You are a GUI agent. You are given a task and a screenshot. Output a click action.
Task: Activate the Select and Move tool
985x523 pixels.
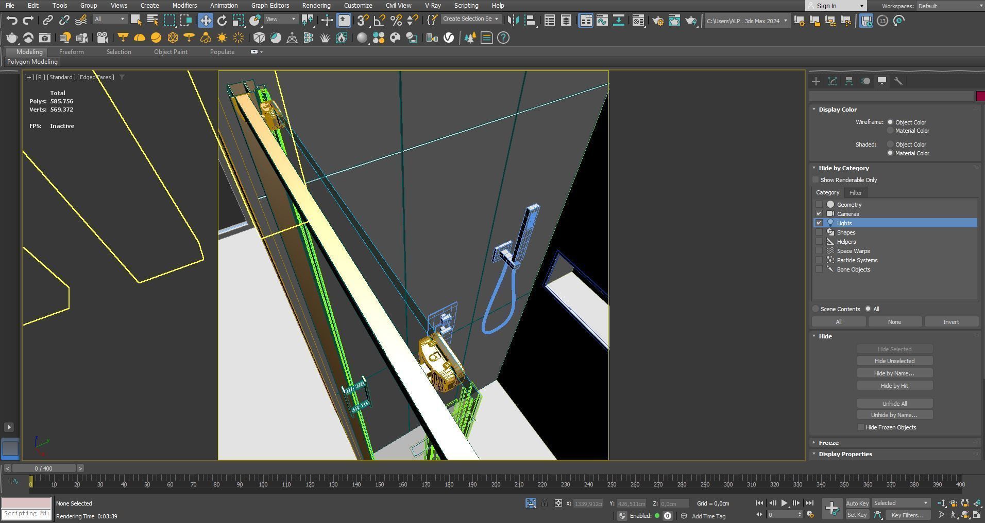click(206, 21)
